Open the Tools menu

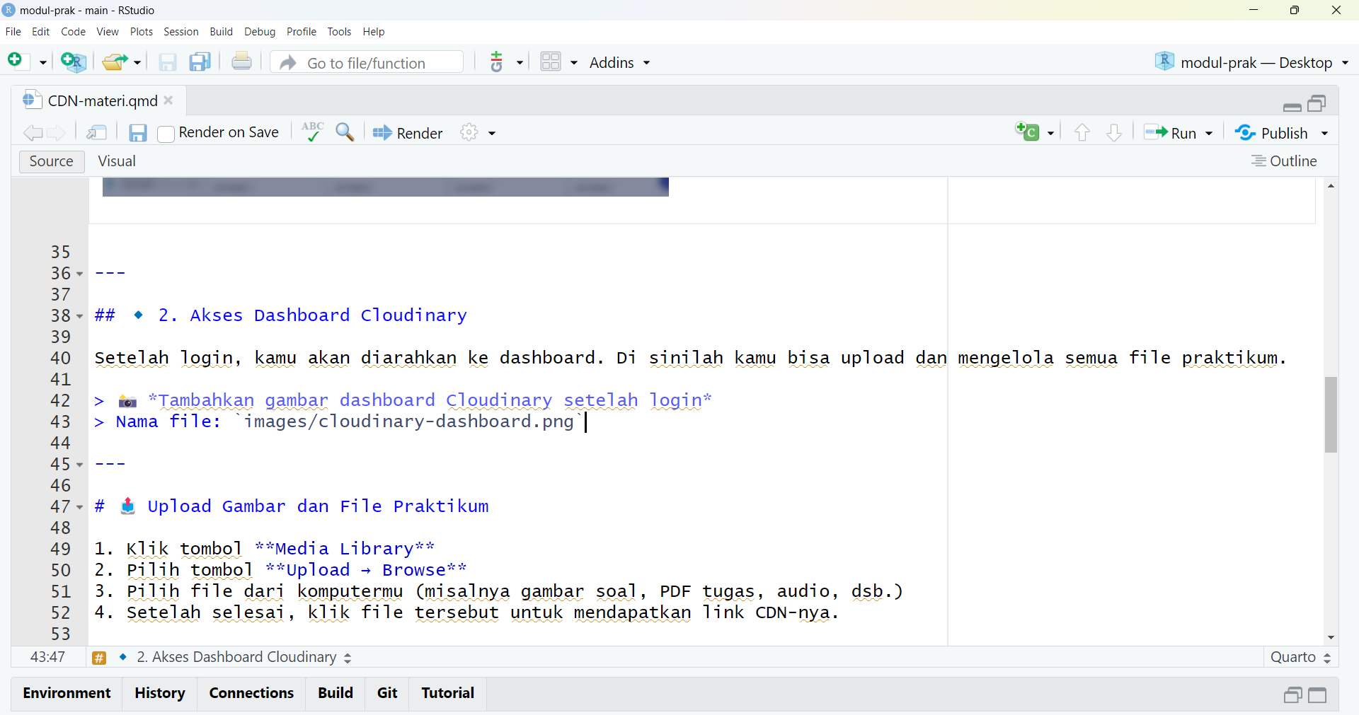click(x=340, y=32)
